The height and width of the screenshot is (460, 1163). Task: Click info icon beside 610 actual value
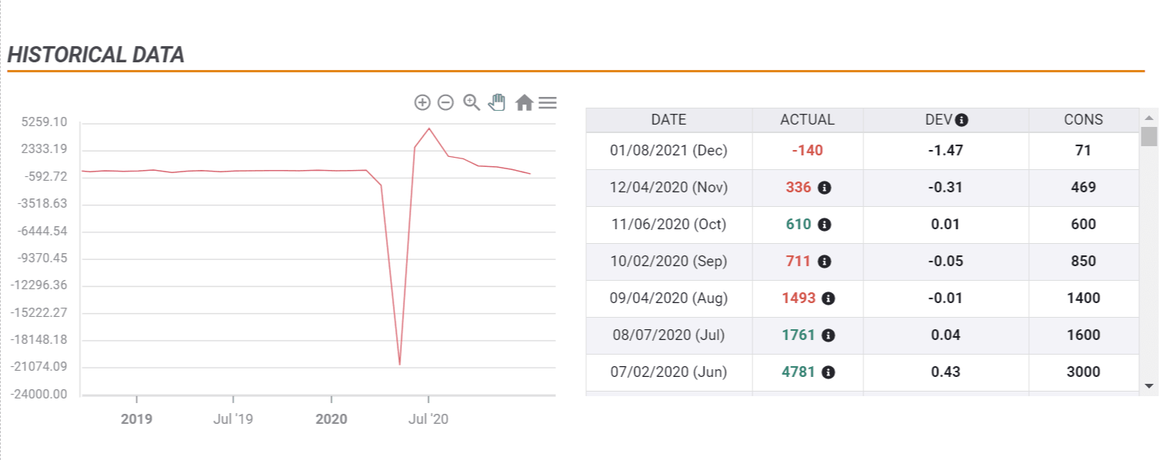824,225
